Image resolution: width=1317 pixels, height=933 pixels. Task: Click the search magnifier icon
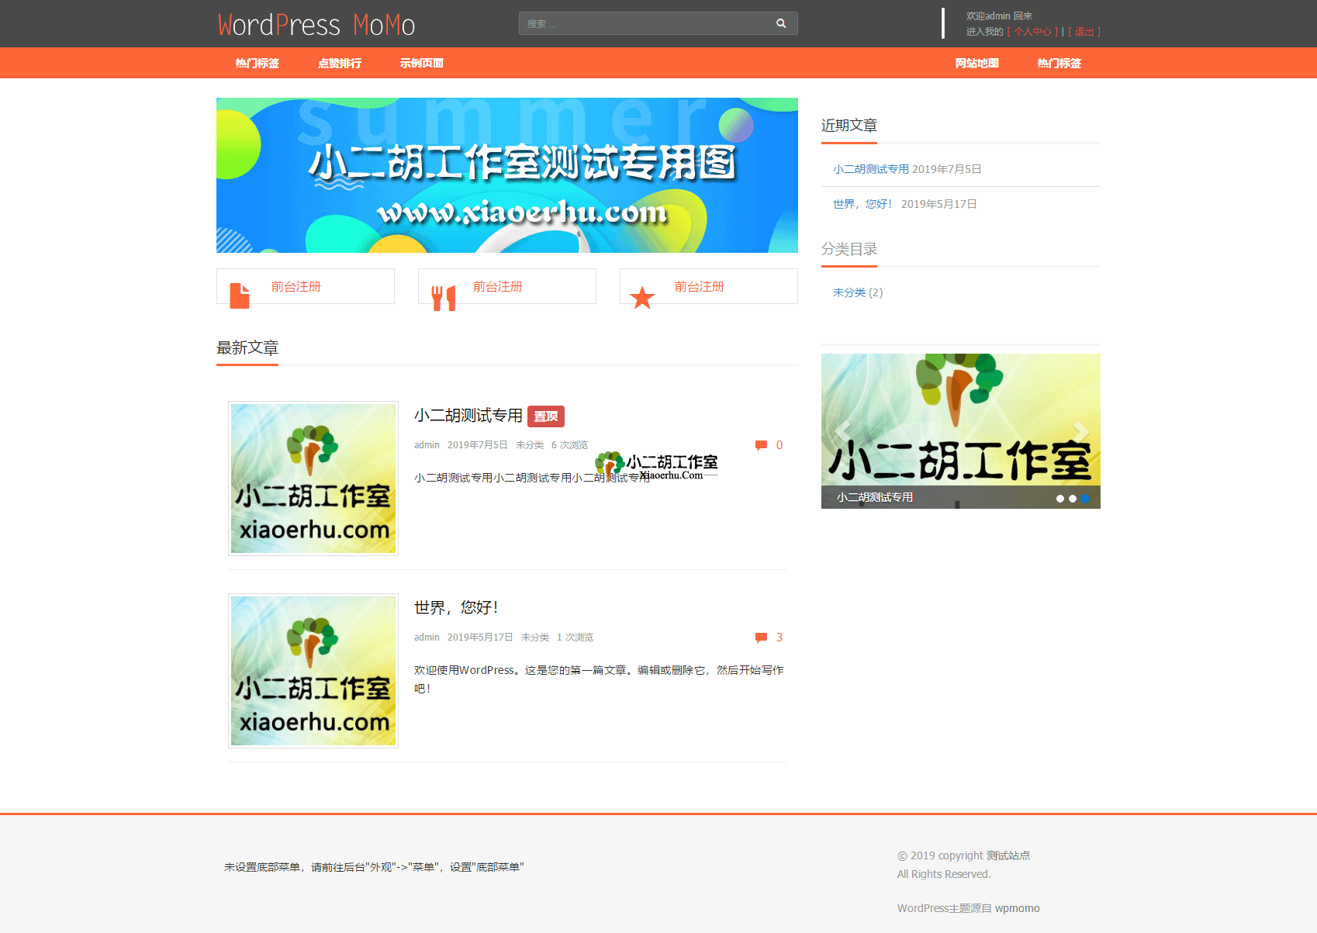click(781, 23)
